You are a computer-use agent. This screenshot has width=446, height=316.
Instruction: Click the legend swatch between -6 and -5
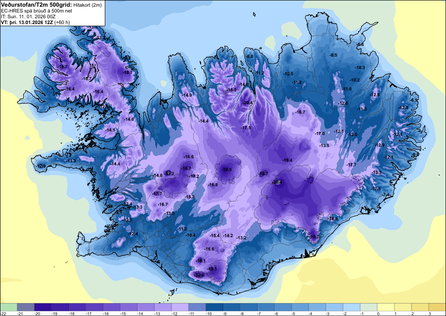coord(283,307)
